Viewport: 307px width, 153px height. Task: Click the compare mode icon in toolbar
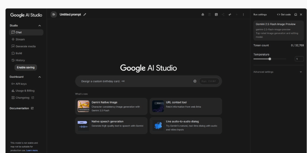coord(216,15)
